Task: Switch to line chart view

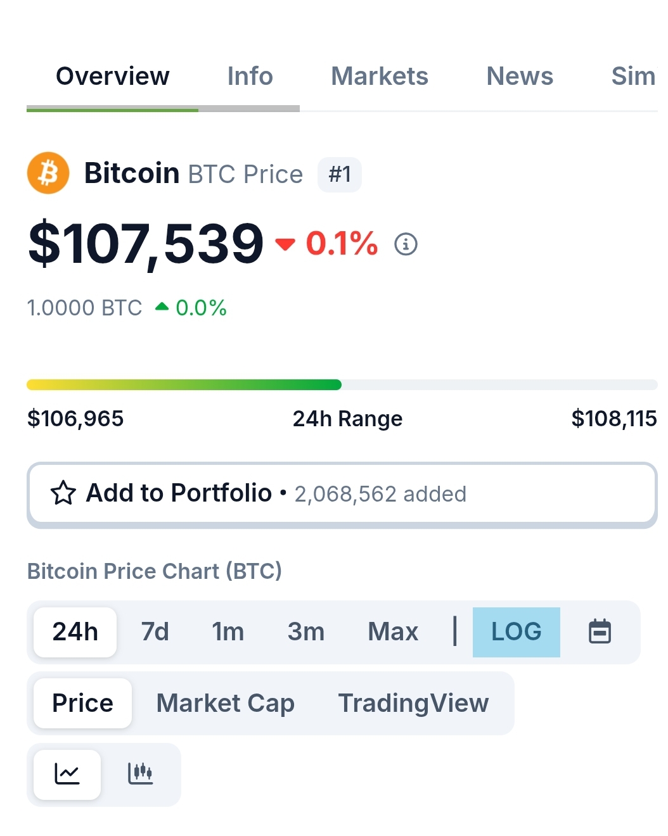Action: pyautogui.click(x=67, y=774)
